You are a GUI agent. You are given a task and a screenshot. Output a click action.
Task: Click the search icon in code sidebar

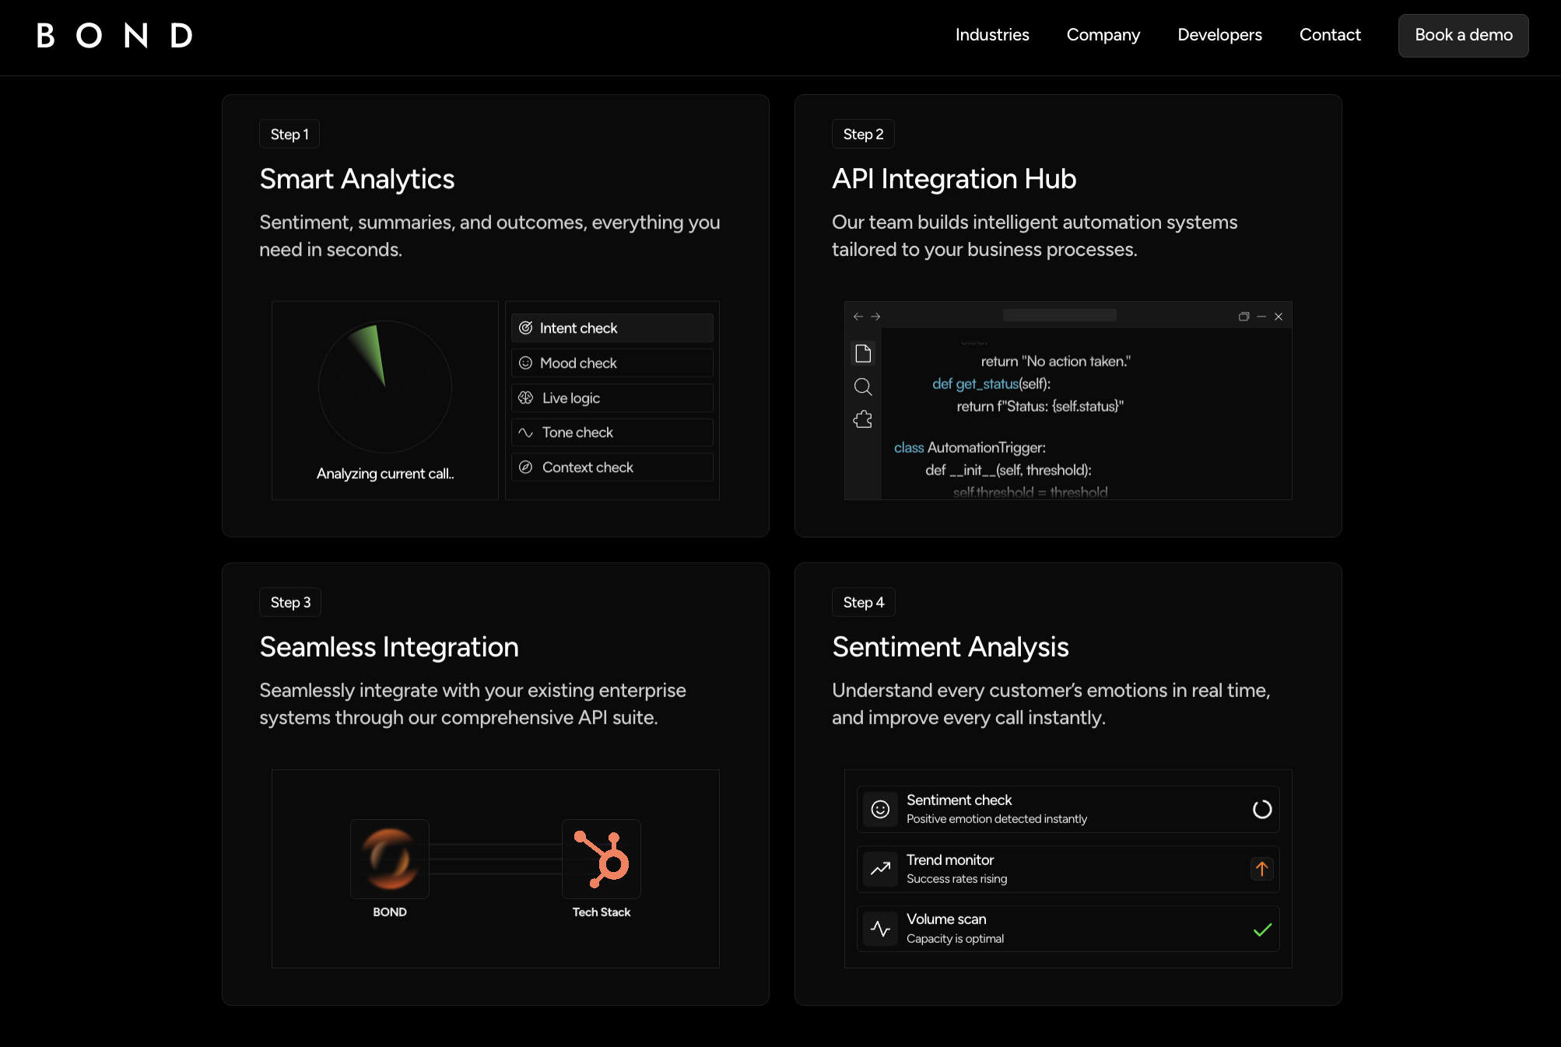pyautogui.click(x=862, y=387)
